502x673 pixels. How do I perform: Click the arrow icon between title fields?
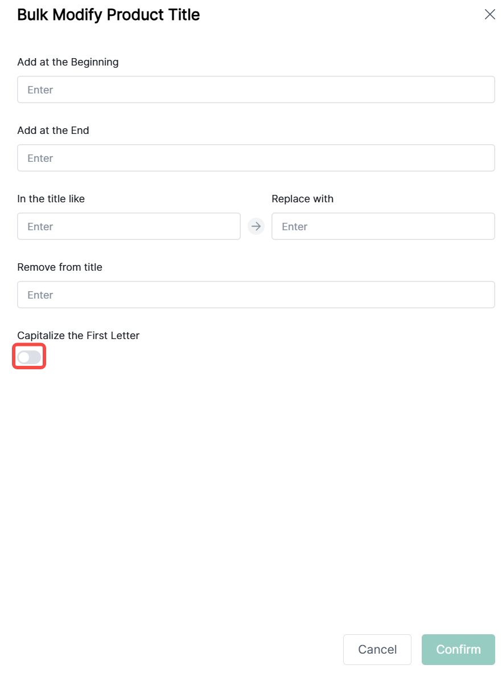[x=256, y=226]
